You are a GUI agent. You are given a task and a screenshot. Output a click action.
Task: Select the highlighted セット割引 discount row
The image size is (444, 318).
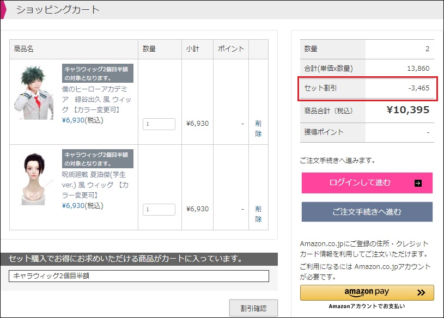[367, 88]
